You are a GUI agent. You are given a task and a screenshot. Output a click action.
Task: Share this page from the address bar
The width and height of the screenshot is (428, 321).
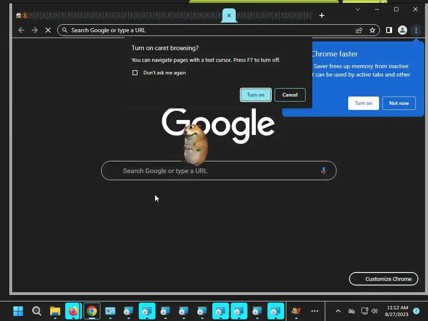tap(359, 30)
